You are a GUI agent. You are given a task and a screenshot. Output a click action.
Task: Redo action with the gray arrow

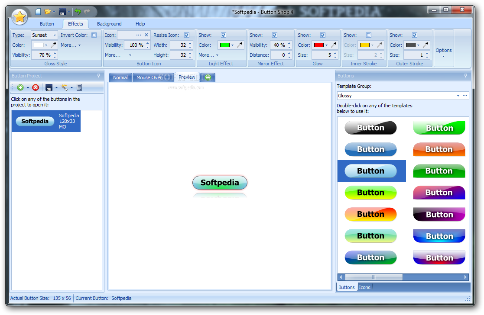click(87, 12)
